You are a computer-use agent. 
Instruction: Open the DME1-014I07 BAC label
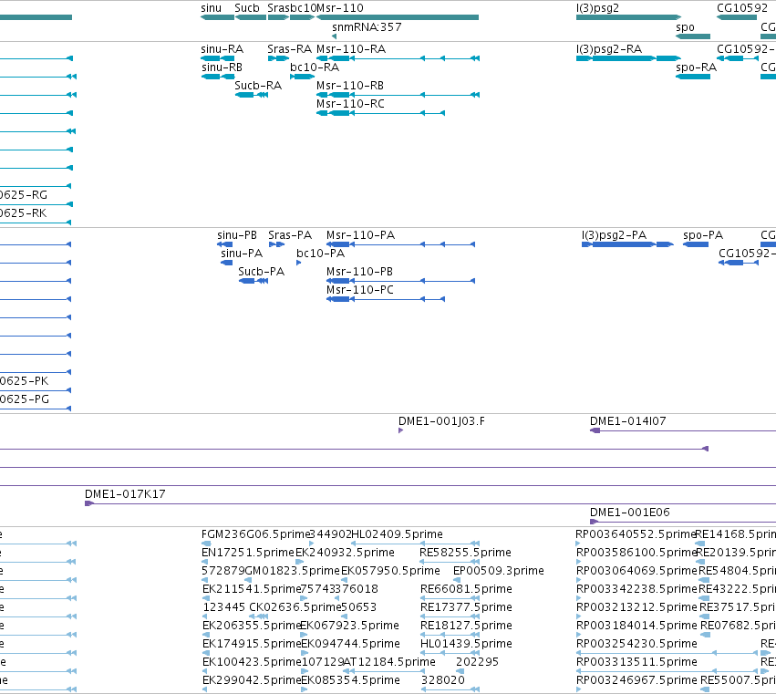point(627,421)
